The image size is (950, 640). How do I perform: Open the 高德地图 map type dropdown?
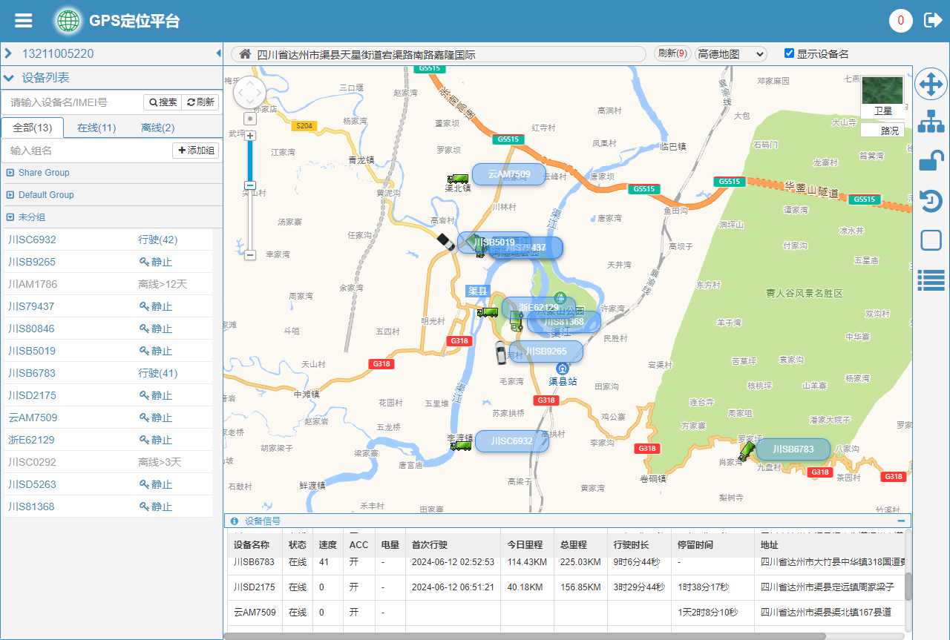coord(730,54)
